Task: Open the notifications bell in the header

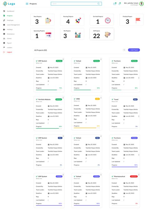Action: click(x=120, y=4)
